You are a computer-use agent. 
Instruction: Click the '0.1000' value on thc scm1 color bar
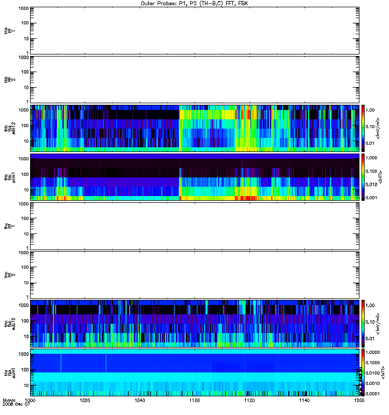(x=372, y=363)
